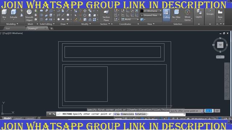Select the Box modeling tool
The height and width of the screenshot is (130, 232).
[x=4, y=14]
